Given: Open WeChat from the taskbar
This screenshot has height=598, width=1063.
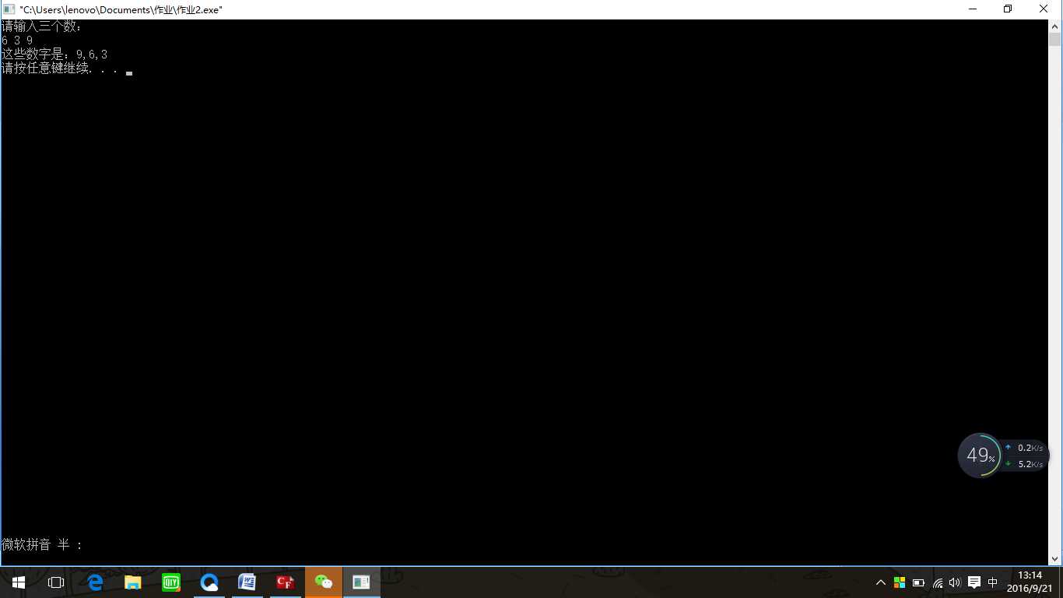Looking at the screenshot, I should tap(324, 582).
